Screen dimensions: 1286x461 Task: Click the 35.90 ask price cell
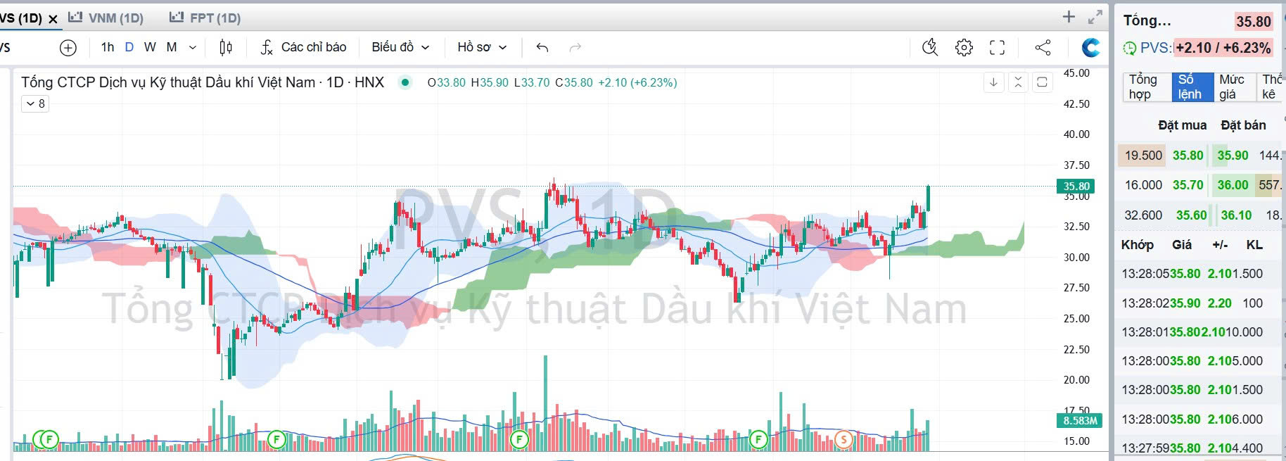pyautogui.click(x=1233, y=156)
